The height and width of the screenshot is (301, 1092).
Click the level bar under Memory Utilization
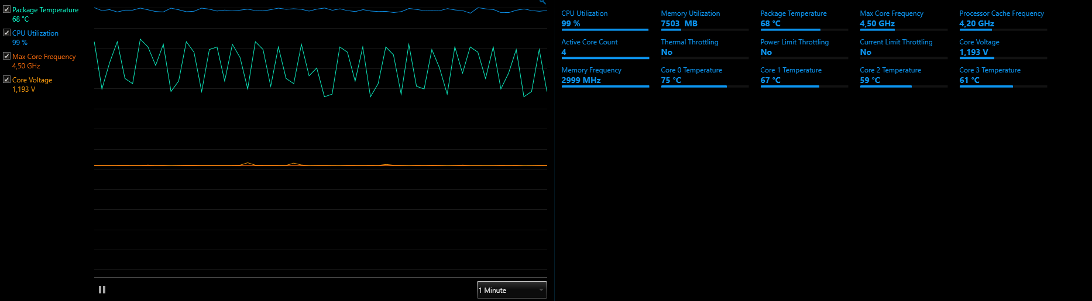(705, 30)
